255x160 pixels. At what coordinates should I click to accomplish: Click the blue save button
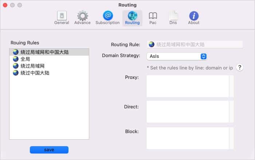[49, 149]
